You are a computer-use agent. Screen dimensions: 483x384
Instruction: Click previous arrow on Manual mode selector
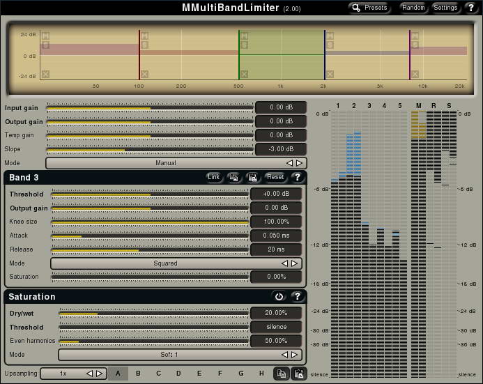coord(289,163)
